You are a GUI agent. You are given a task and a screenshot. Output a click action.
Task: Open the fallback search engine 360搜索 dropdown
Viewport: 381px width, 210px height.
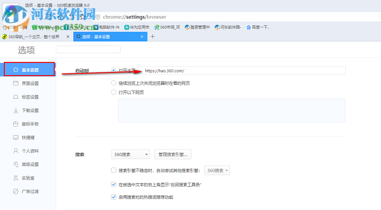[217, 170]
